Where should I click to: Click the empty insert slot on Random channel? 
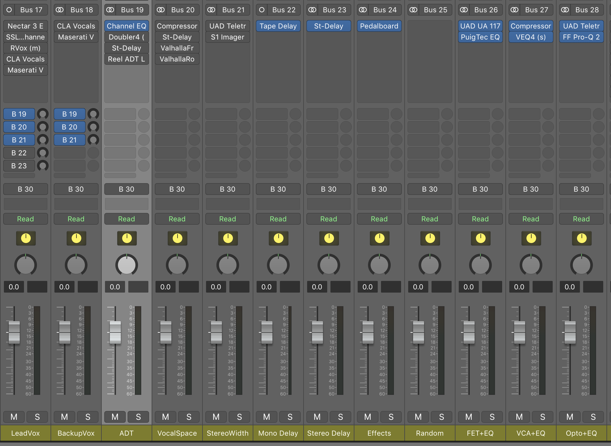(x=430, y=26)
